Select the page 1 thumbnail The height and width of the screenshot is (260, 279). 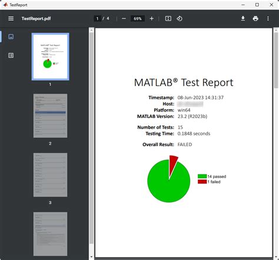50,57
